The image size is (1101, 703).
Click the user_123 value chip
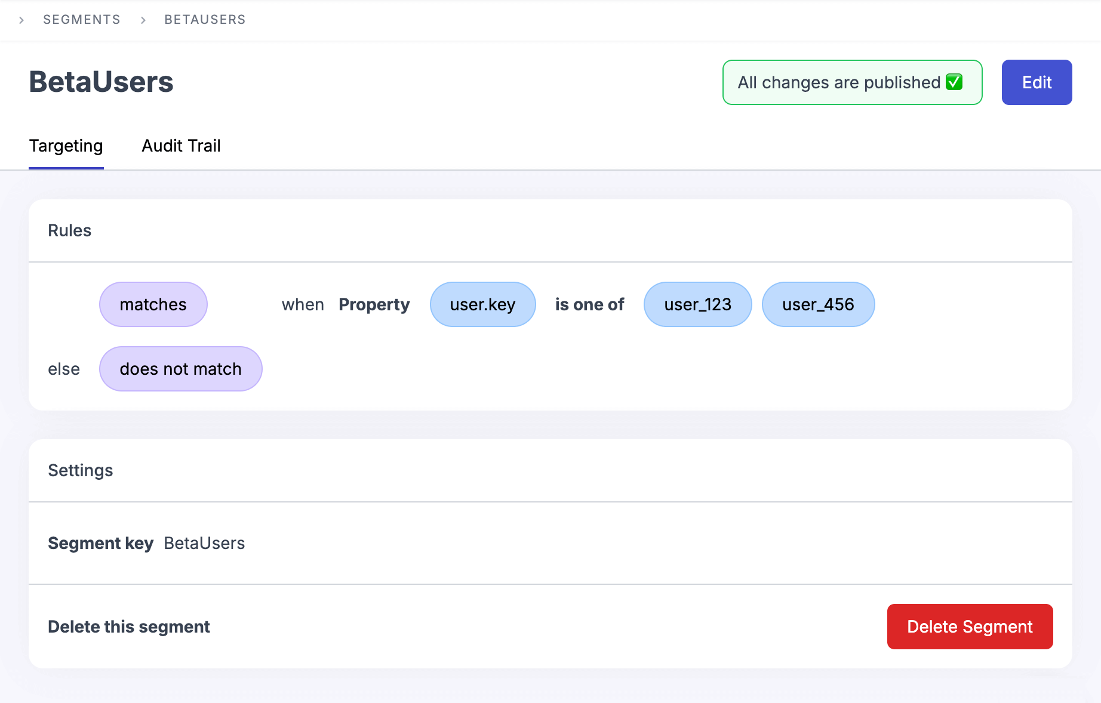pyautogui.click(x=697, y=304)
